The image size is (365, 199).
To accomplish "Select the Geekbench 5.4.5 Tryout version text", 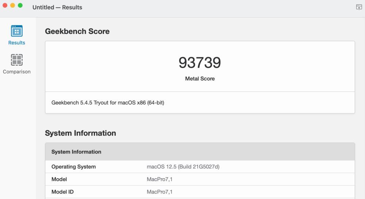I will pos(108,102).
